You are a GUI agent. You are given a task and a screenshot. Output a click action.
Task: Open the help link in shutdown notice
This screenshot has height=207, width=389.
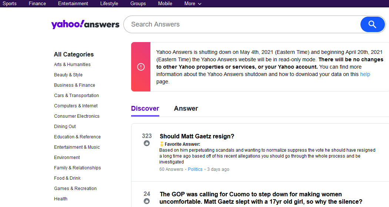click(x=365, y=75)
